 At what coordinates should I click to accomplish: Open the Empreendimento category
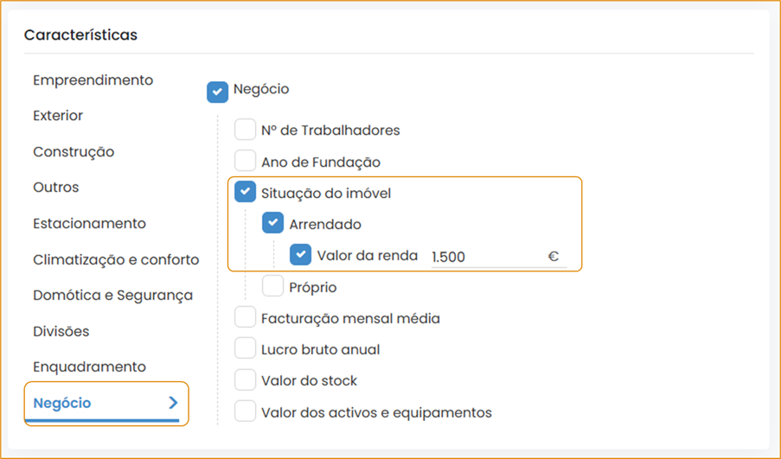coord(93,80)
